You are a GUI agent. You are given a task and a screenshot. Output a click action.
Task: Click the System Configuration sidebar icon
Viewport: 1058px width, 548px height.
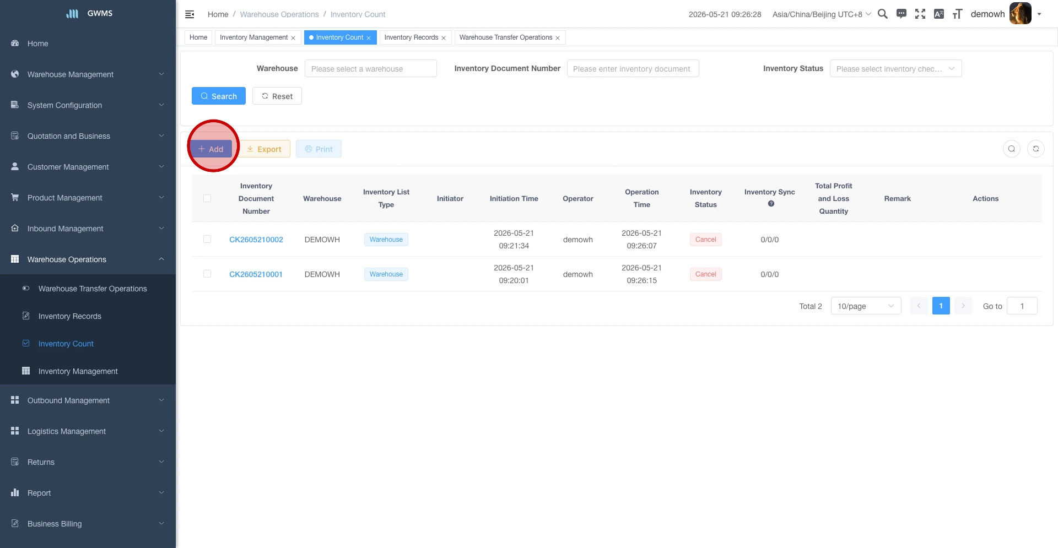click(15, 105)
